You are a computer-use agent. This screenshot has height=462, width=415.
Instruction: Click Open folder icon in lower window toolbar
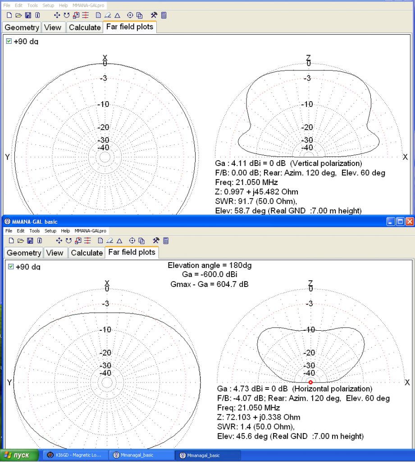tap(20, 240)
